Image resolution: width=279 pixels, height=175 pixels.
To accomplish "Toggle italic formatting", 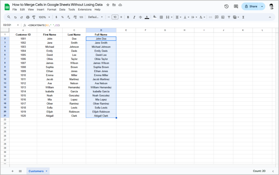I will coord(134,17).
